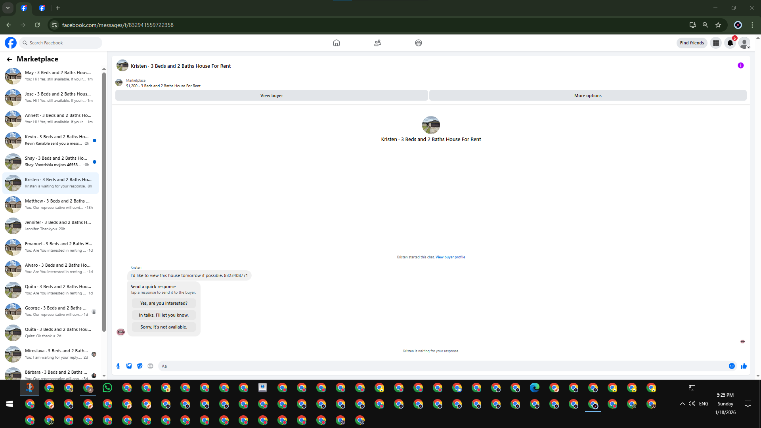Viewport: 761px width, 428px height.
Task: Open the emoji picker in the message box
Action: pos(732,366)
